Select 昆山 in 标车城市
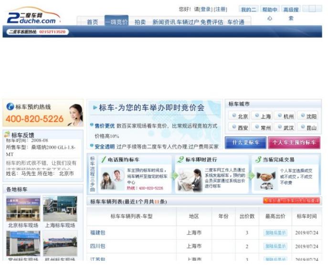This screenshot has height=265, width=328. [308, 127]
